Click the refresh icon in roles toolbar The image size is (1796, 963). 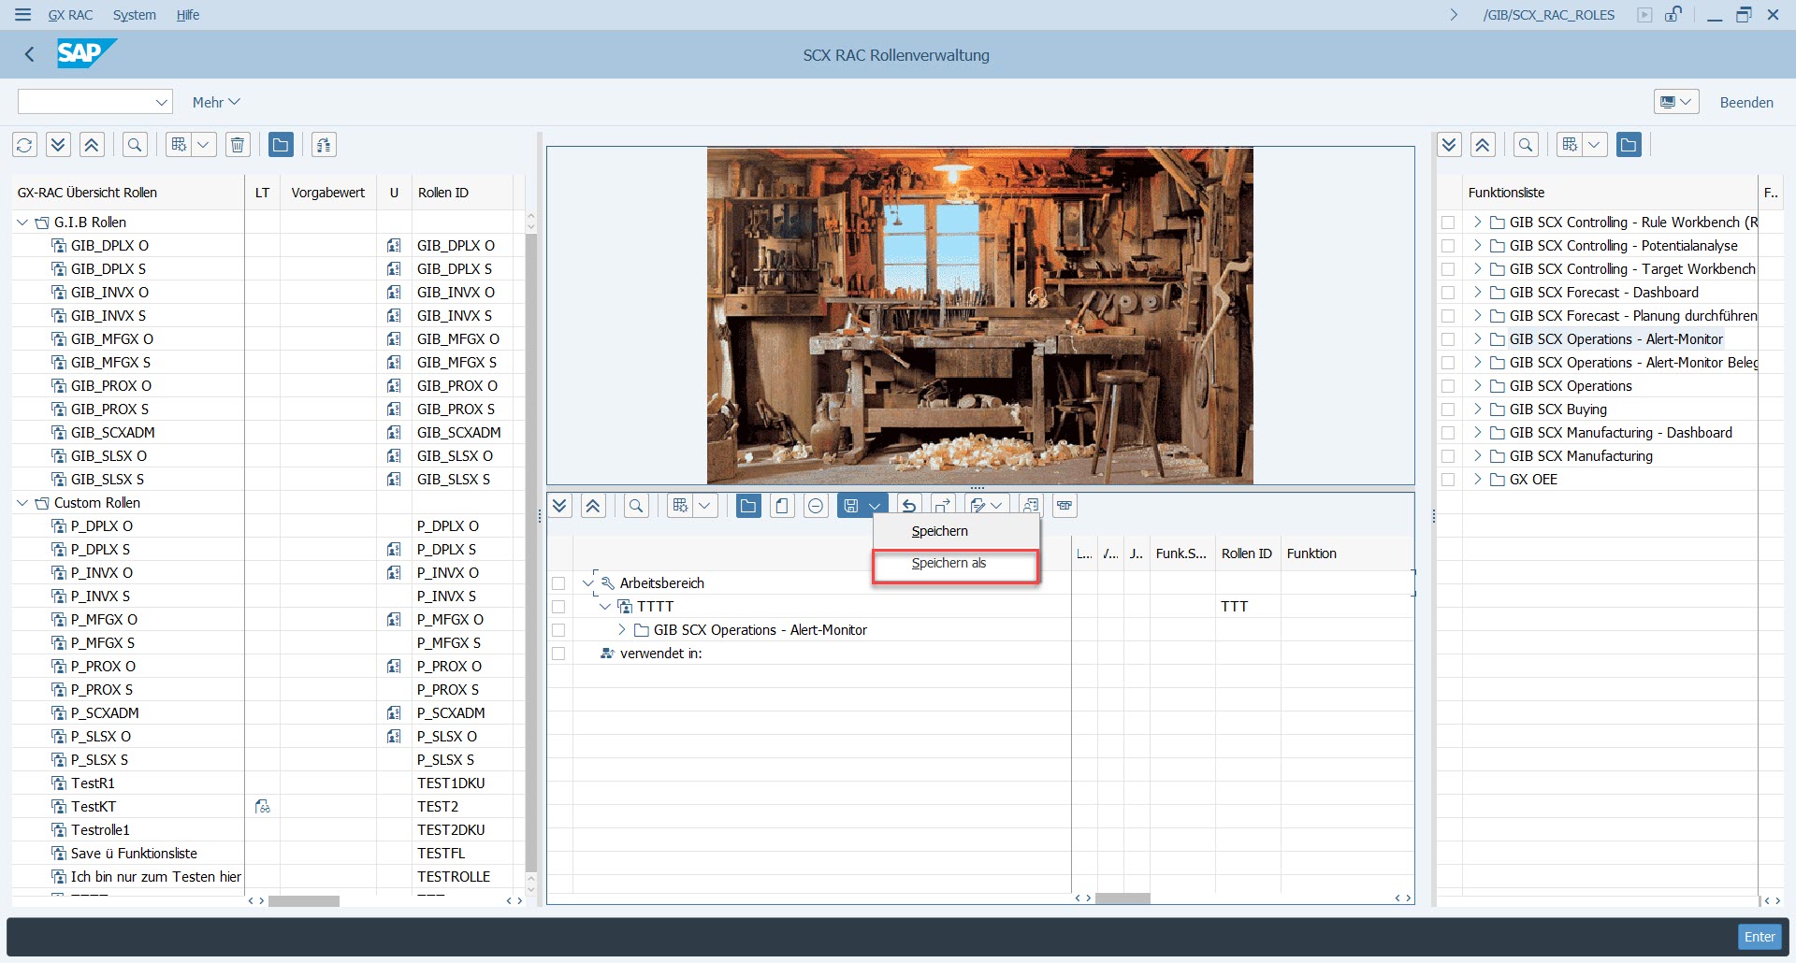coord(24,145)
